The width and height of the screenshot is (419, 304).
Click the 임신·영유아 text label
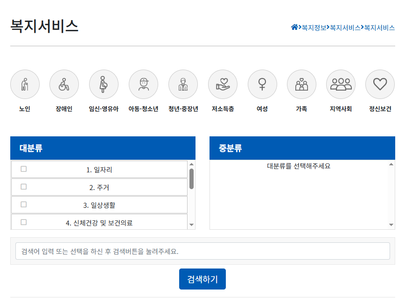coord(104,109)
